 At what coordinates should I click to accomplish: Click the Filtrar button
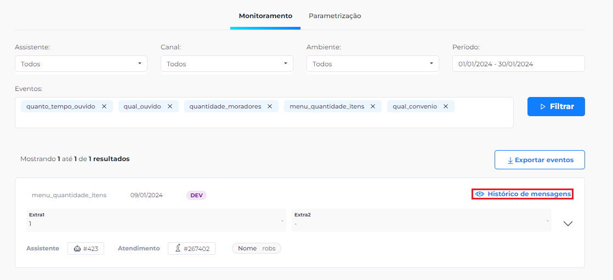(556, 107)
